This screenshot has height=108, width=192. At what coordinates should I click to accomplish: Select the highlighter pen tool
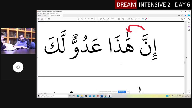[x=129, y=19]
